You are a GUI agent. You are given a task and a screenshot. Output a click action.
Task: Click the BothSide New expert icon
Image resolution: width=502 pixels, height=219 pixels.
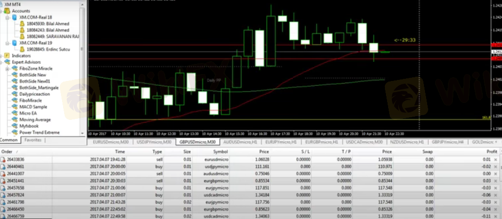[x=15, y=75]
